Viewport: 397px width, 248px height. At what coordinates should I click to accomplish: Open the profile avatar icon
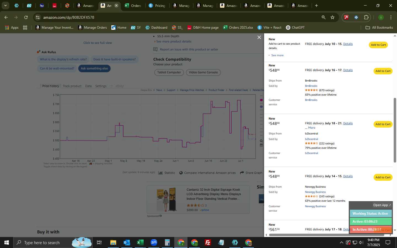(x=381, y=17)
